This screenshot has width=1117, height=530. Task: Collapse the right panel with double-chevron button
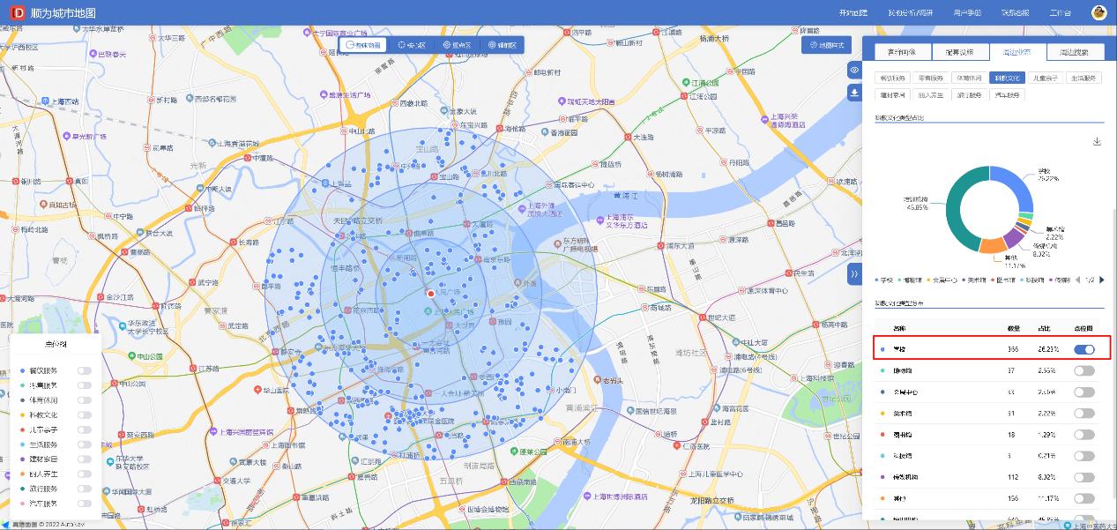854,274
